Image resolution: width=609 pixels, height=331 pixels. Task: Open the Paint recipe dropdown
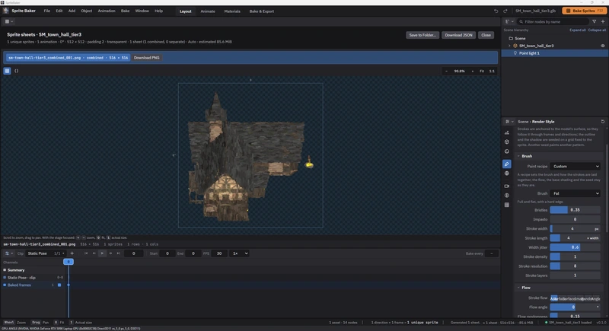576,166
